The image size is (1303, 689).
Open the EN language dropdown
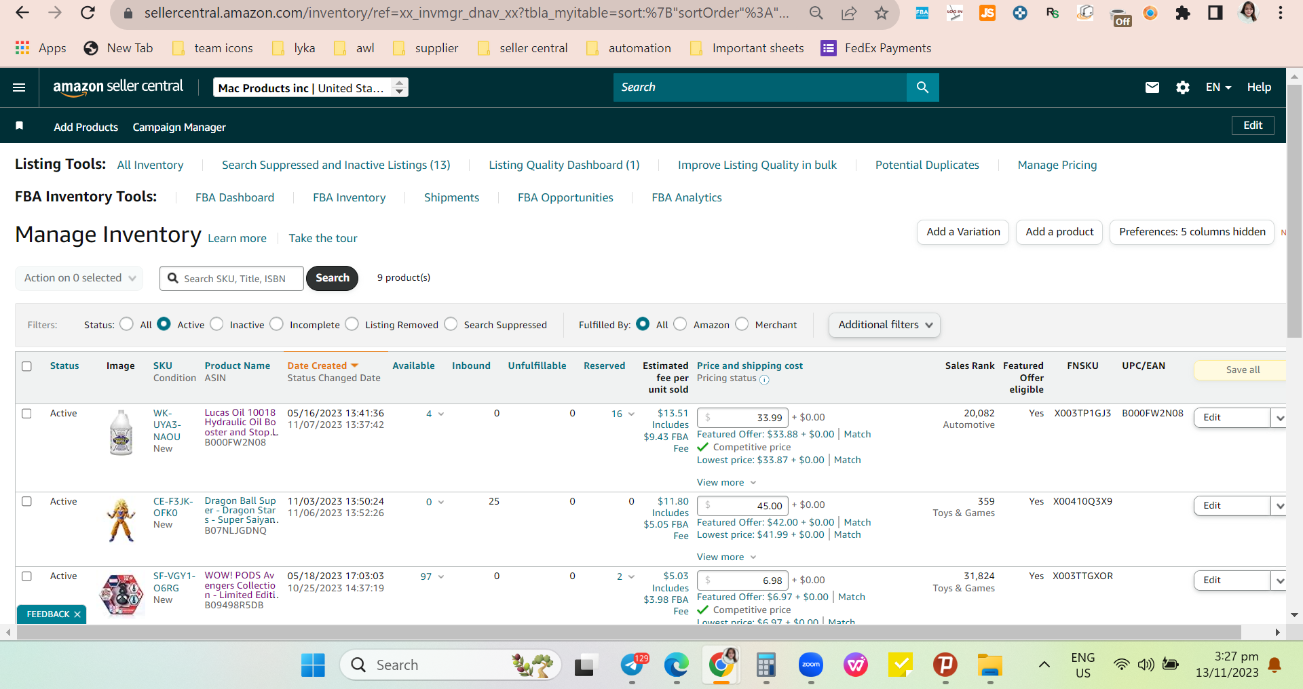point(1218,87)
